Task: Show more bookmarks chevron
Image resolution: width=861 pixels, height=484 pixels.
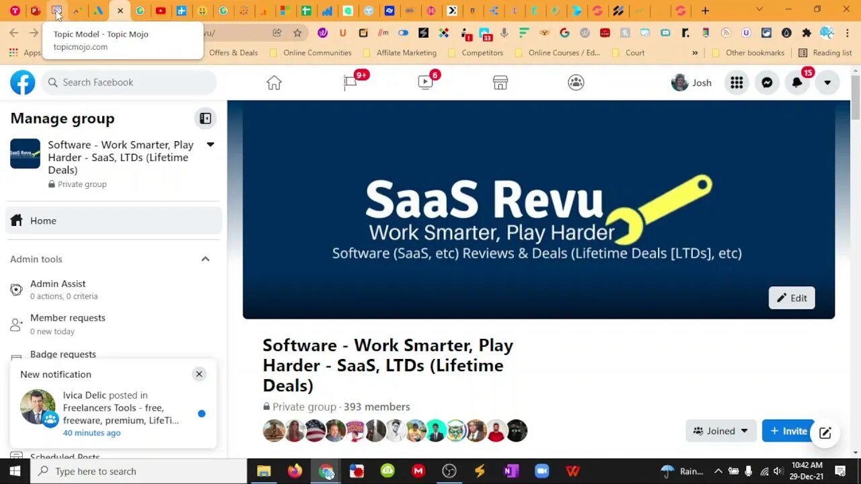Action: (695, 52)
